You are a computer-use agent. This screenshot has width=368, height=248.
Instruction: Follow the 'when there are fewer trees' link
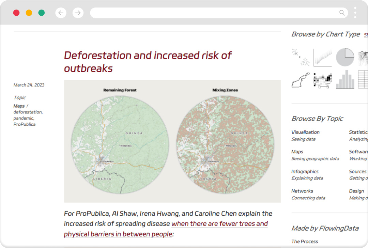[219, 224]
